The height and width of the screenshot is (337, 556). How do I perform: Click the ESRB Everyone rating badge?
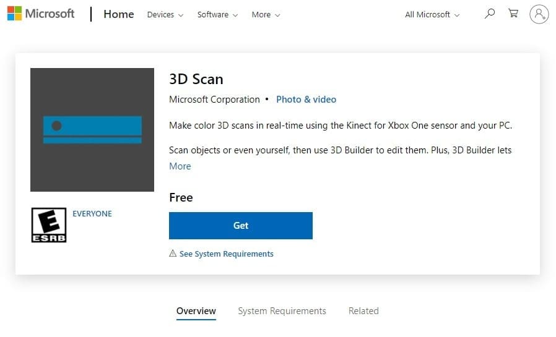click(x=48, y=225)
